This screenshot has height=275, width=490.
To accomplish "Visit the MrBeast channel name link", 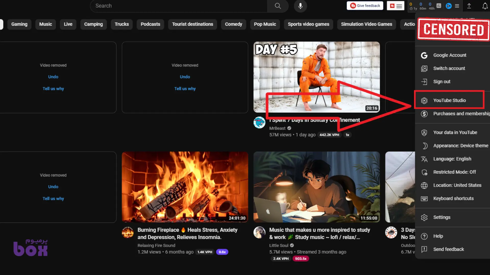I will (x=277, y=128).
